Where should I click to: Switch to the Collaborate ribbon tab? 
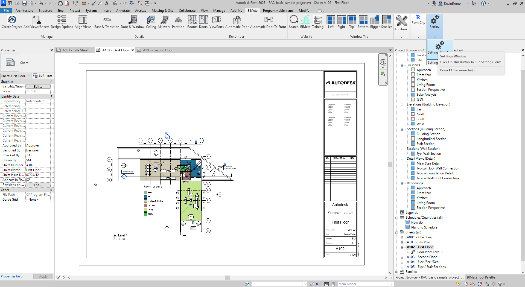pyautogui.click(x=187, y=11)
